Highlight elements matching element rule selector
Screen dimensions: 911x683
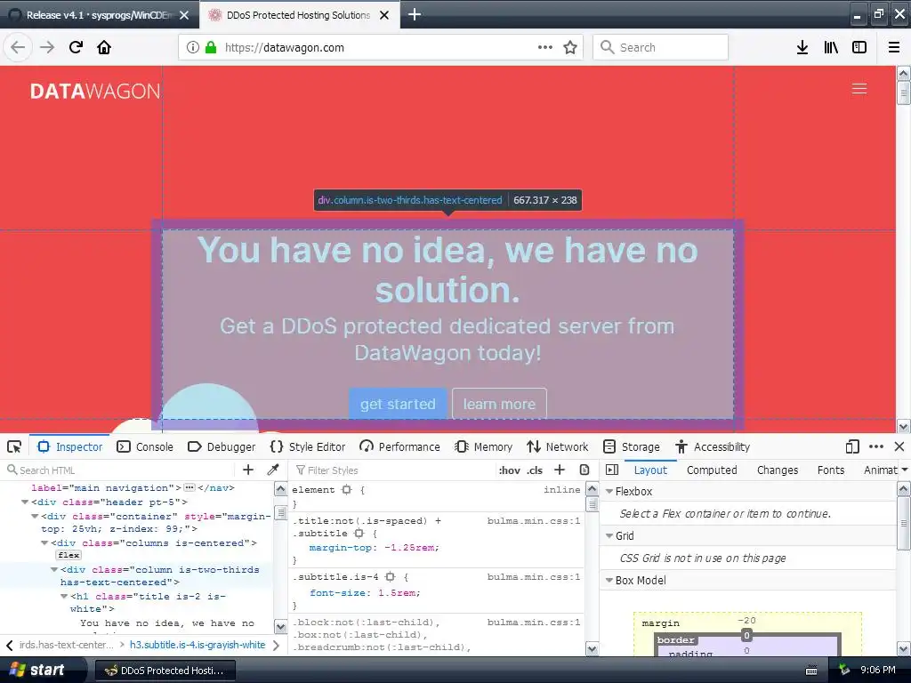click(x=346, y=490)
